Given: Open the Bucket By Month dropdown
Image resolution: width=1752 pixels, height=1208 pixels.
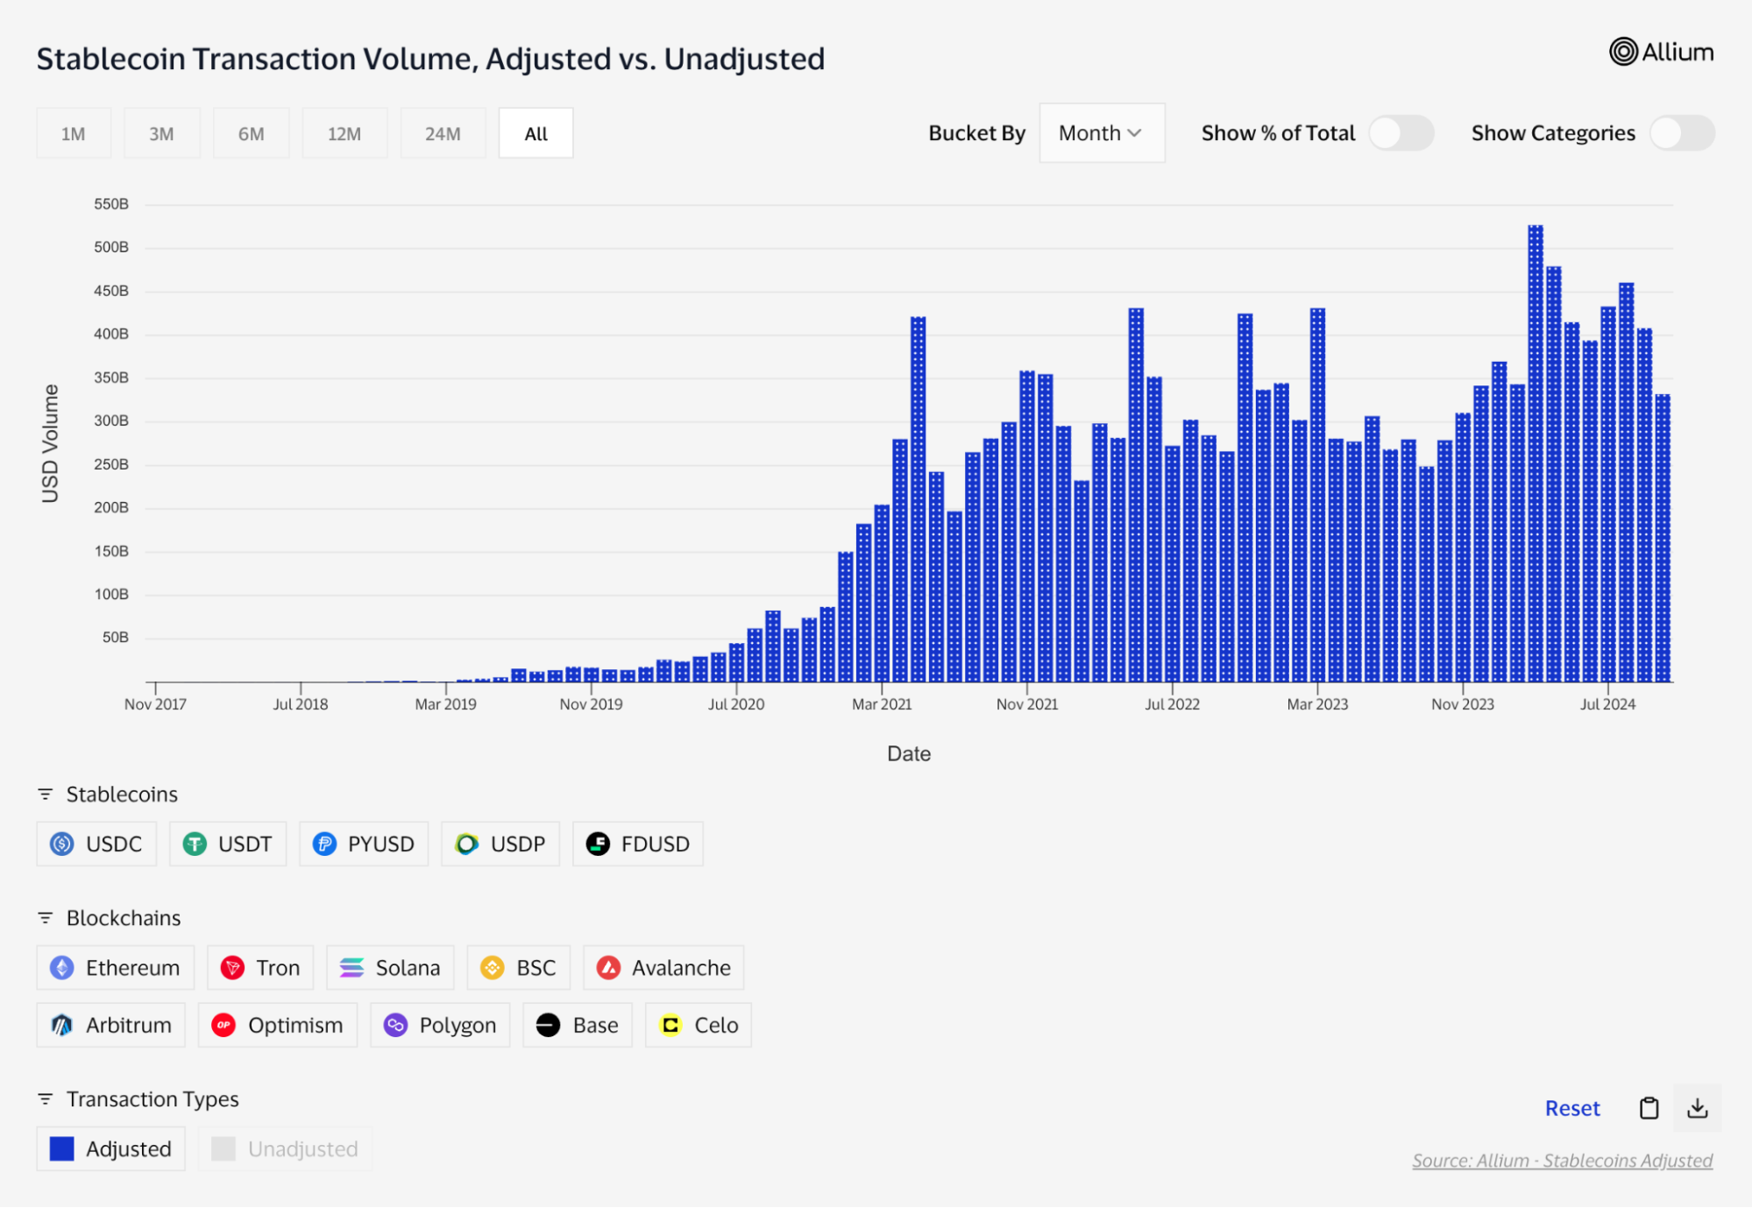Looking at the screenshot, I should click(x=1102, y=133).
